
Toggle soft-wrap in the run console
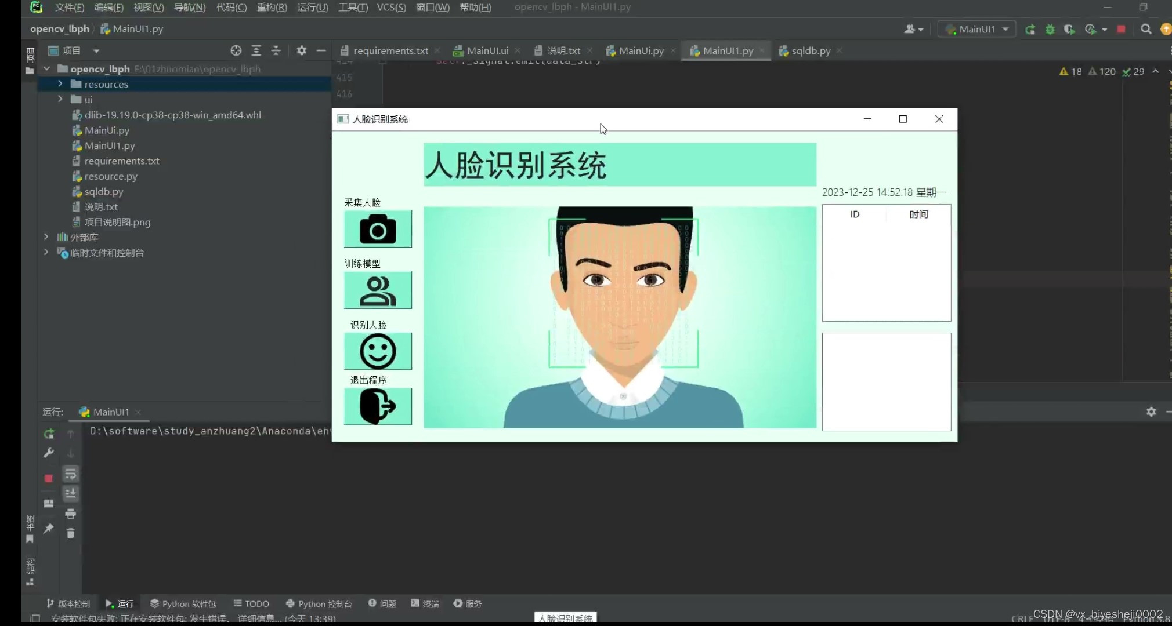pos(70,474)
